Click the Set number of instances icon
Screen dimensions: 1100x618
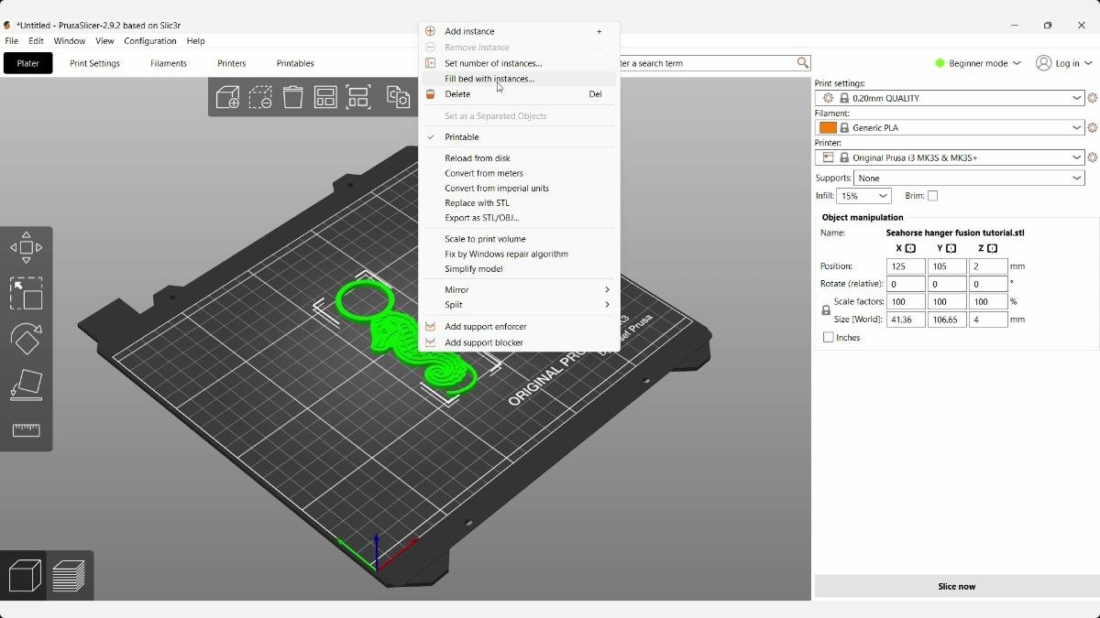[430, 63]
